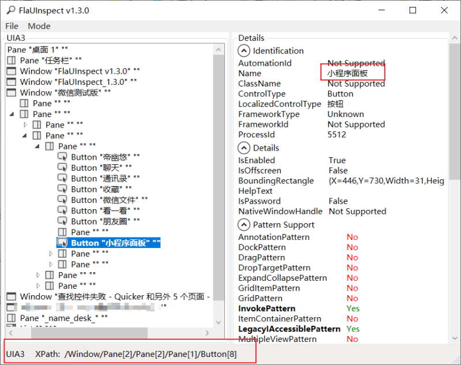Image resolution: width=461 pixels, height=365 pixels.
Task: Collapse the Identification section
Action: 244,51
